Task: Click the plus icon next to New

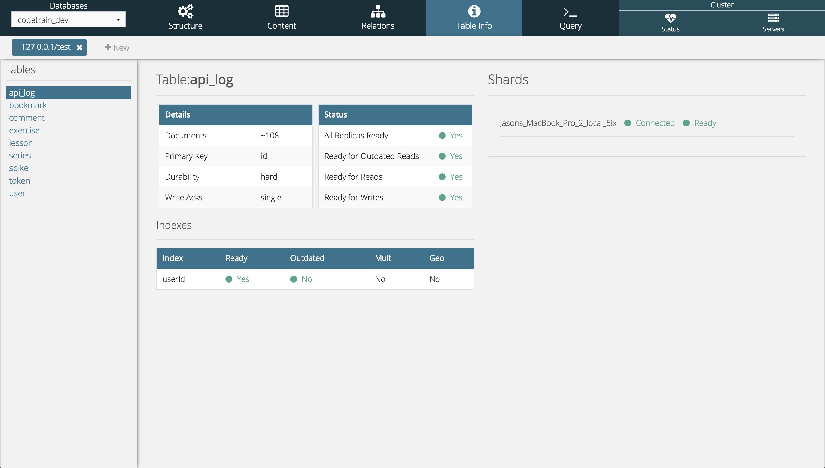Action: coord(108,47)
